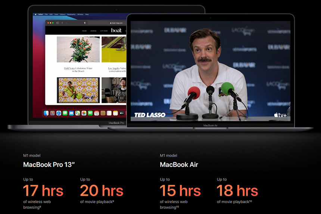
Task: Open the Bookmarks menu
Action: coord(71,15)
